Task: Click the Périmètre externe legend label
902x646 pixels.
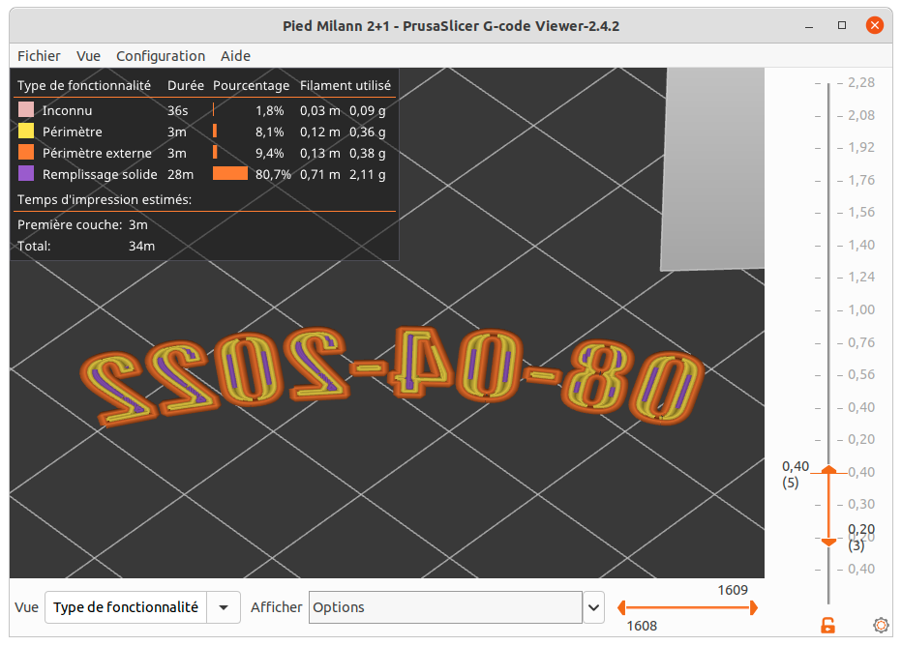Action: (97, 153)
